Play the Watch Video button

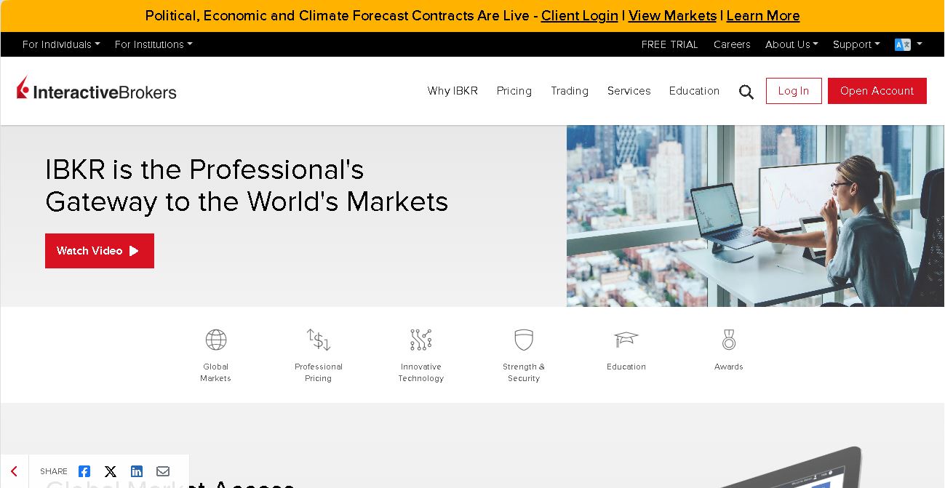(100, 251)
